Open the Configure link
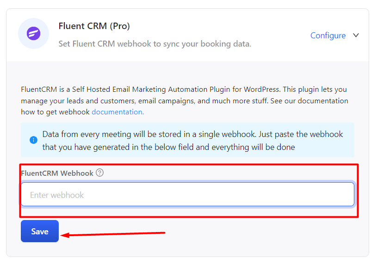The width and height of the screenshot is (377, 262). (x=328, y=35)
